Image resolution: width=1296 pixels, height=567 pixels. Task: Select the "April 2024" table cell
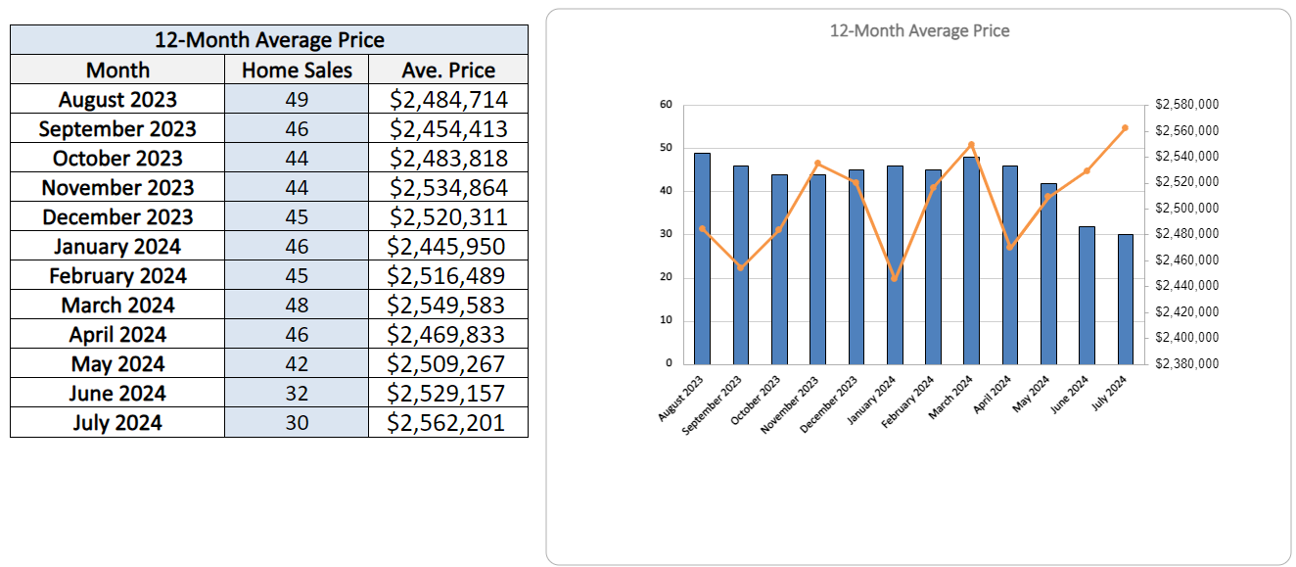click(117, 334)
